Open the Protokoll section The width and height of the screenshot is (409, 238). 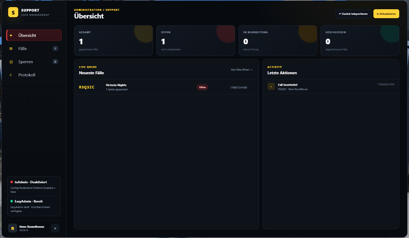pyautogui.click(x=34, y=75)
